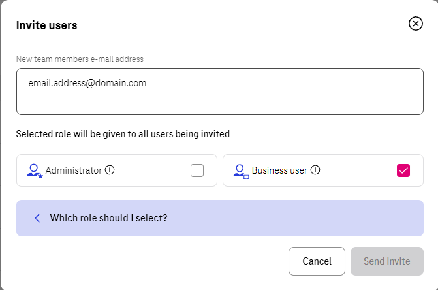438x290 pixels.
Task: Tick the Administrator role checkbox
Action: coord(197,170)
